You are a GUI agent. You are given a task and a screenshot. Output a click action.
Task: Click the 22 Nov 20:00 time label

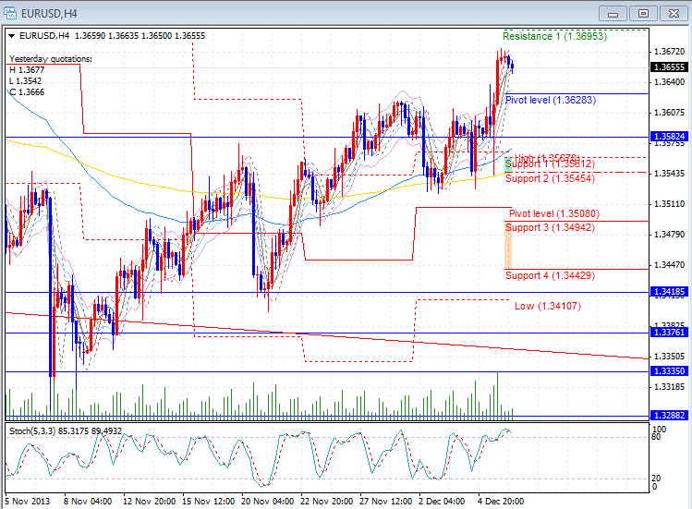point(326,502)
